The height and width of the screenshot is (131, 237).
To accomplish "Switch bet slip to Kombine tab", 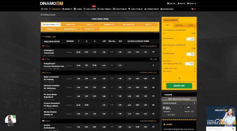I will [179, 25].
